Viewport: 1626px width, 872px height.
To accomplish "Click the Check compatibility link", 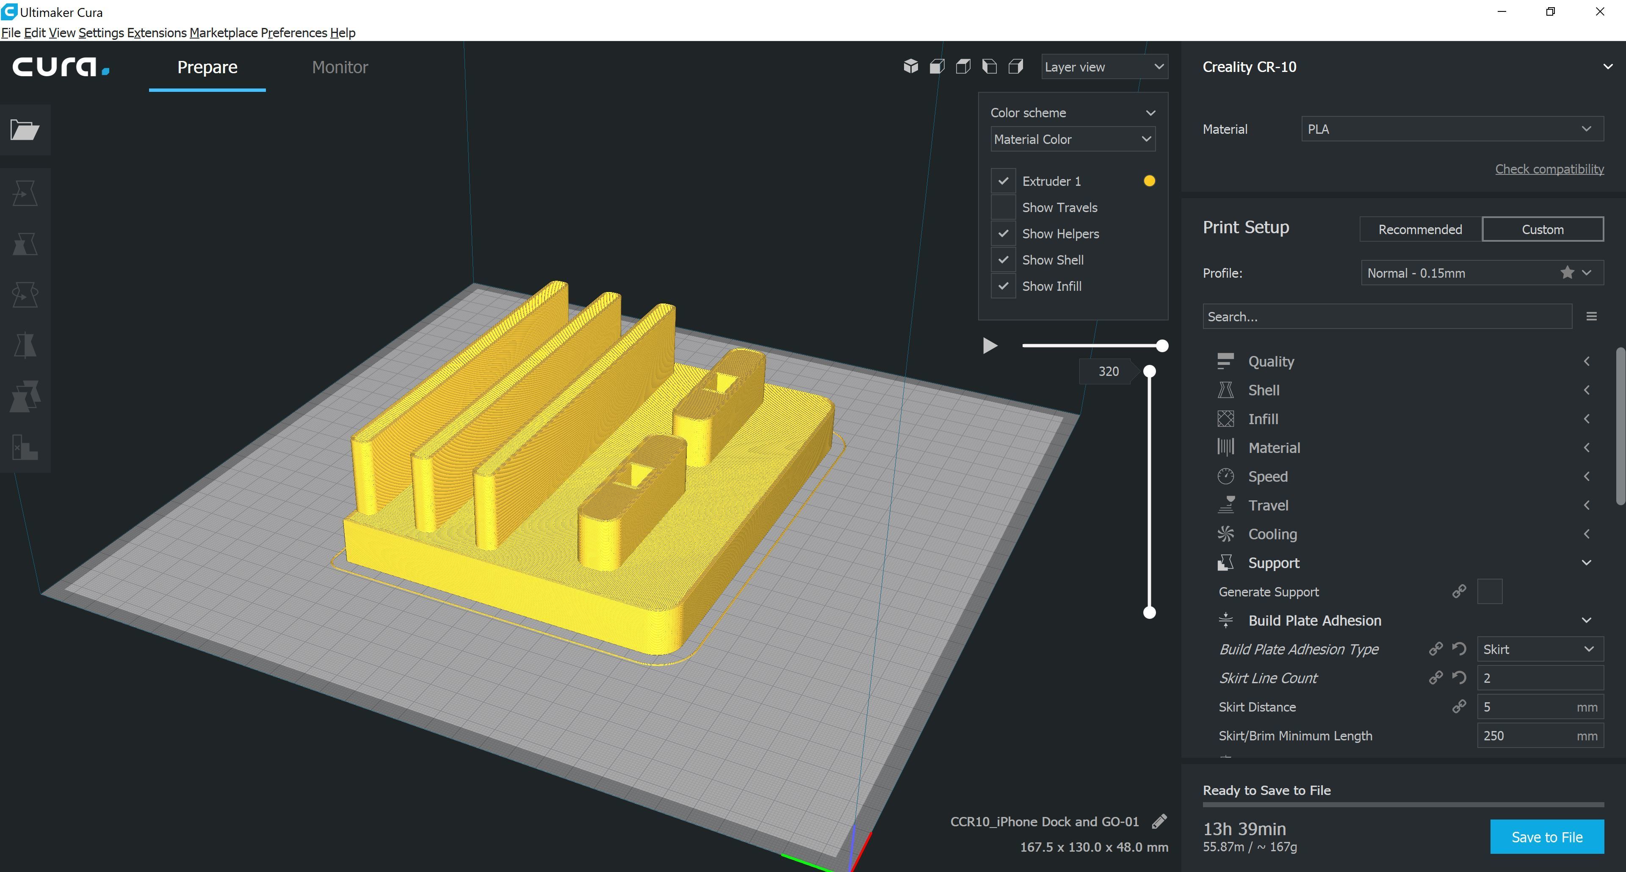I will [x=1549, y=169].
